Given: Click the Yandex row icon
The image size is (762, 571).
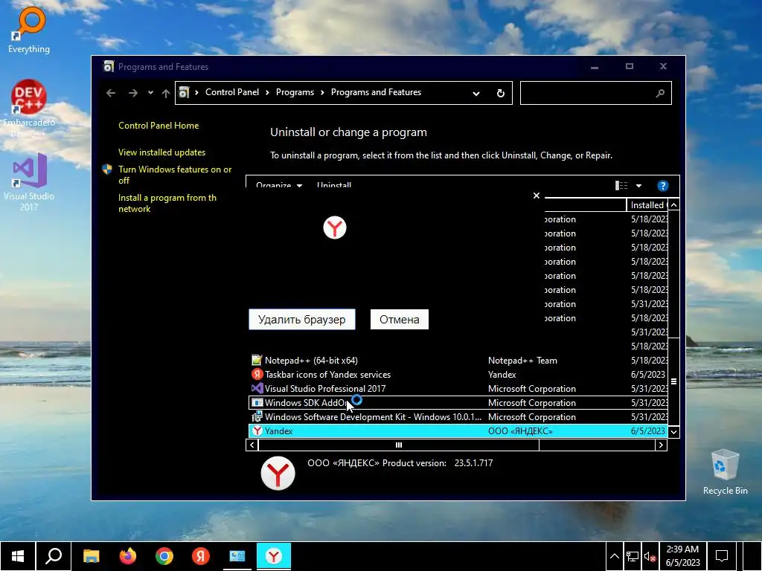Looking at the screenshot, I should click(x=257, y=430).
